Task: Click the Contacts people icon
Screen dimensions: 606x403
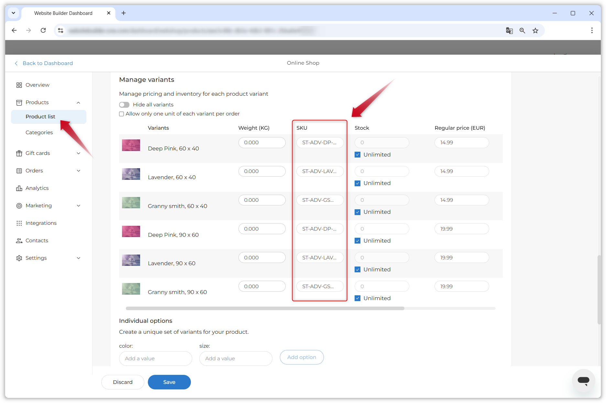Action: 19,241
